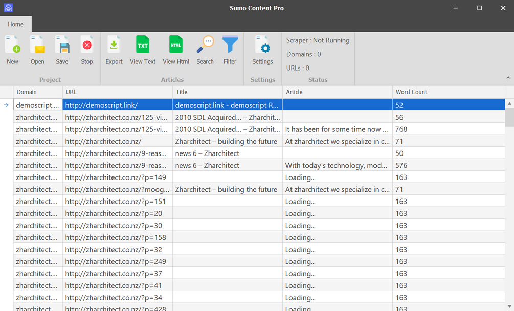Switch to the Home tab

[x=16, y=24]
